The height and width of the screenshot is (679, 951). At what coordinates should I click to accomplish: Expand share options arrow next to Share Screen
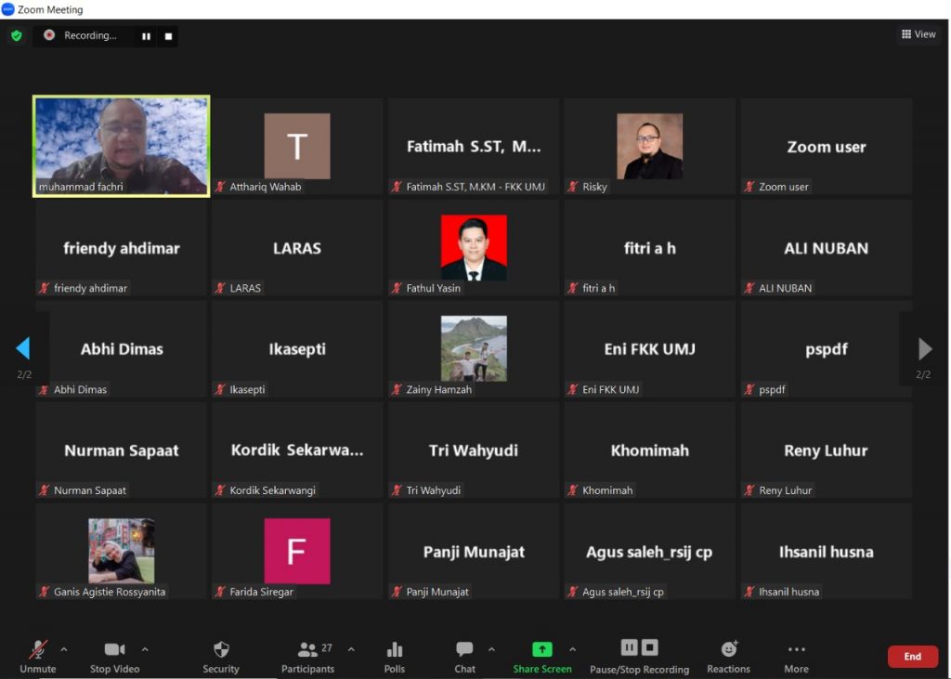pos(572,649)
